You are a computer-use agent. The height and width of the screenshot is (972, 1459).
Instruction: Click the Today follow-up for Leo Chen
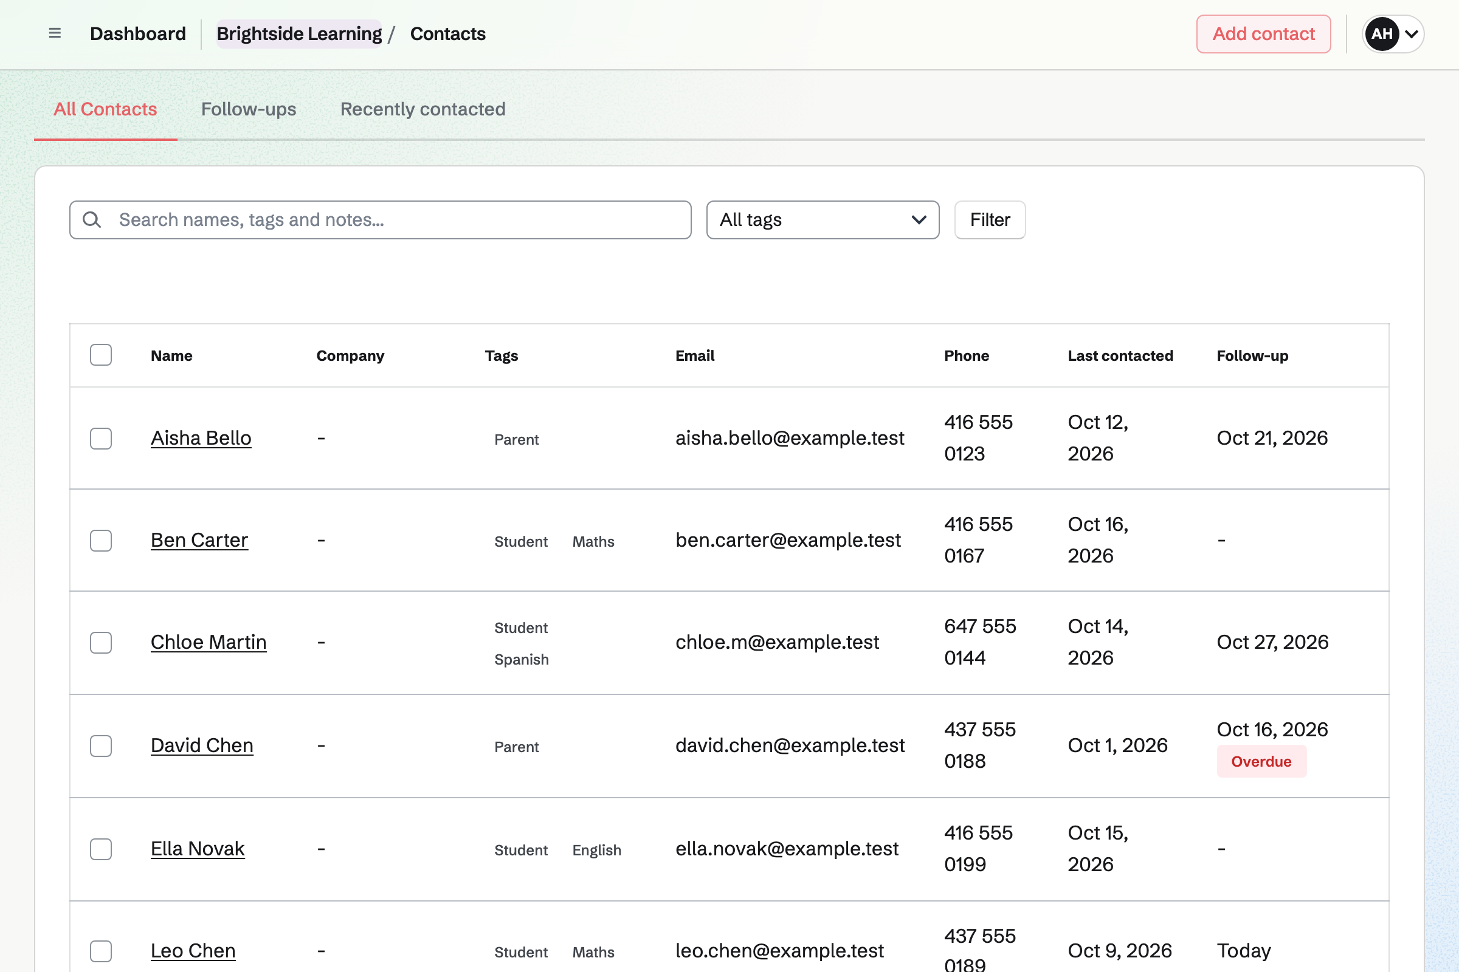[x=1244, y=951]
